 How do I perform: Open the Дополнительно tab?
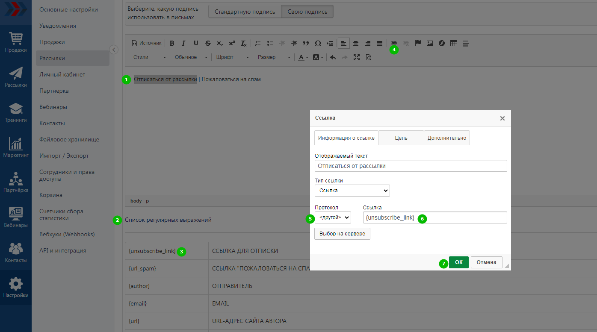pos(446,138)
